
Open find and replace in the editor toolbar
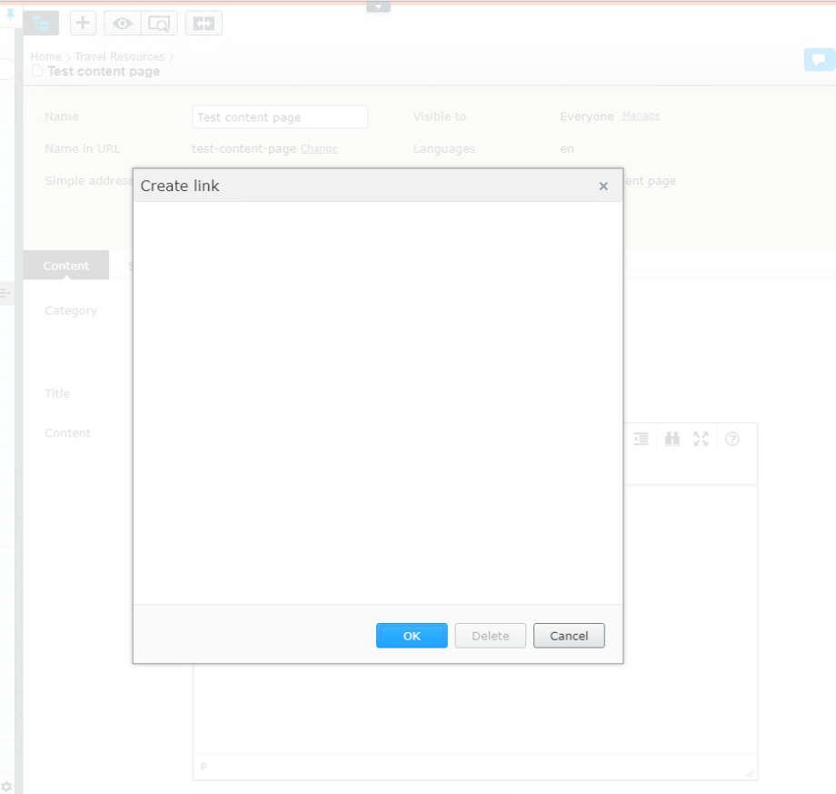point(671,439)
